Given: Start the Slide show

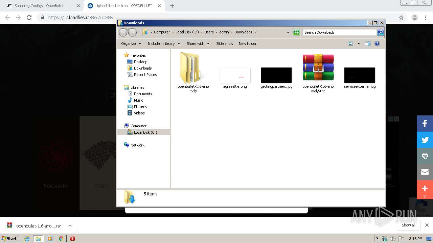Looking at the screenshot, I should pyautogui.click(x=225, y=44).
